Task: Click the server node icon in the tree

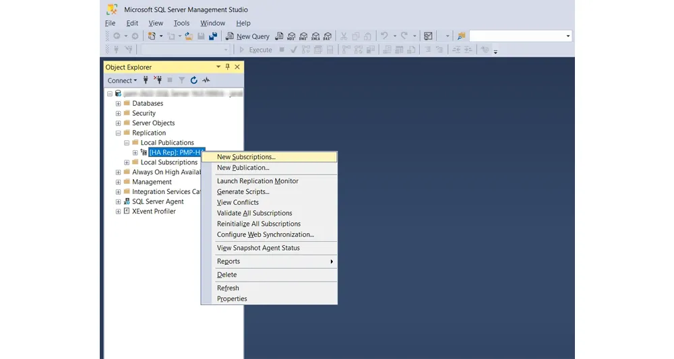Action: (x=118, y=93)
